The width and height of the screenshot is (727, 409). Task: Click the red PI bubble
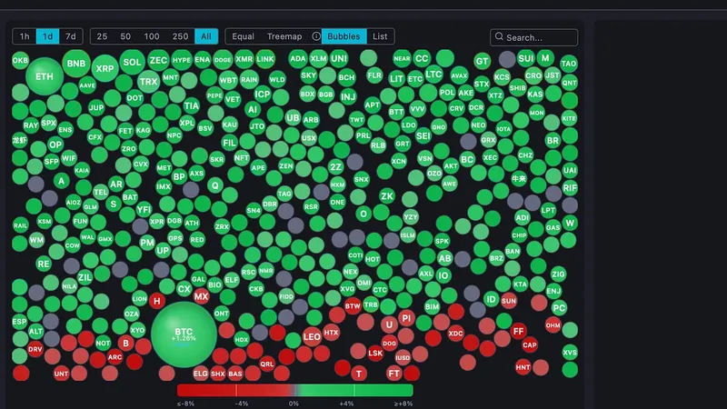coord(406,318)
